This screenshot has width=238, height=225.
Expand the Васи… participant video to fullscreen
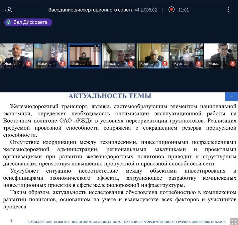point(63,48)
